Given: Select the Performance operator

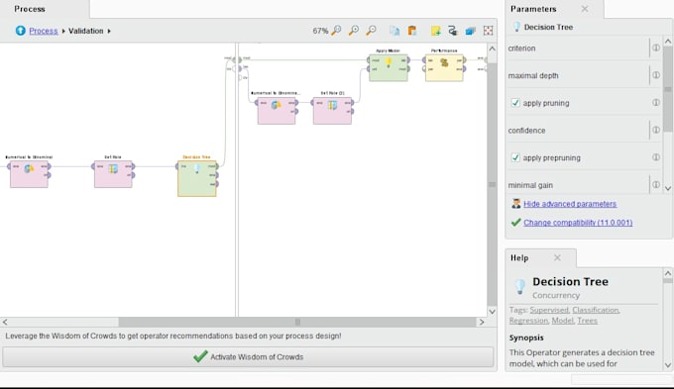Looking at the screenshot, I should [444, 67].
